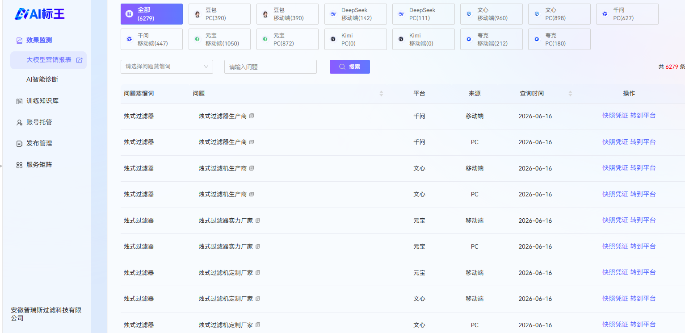Open 快照凭证 for the 千问 移动端 row
This screenshot has height=333, width=685.
coord(615,116)
